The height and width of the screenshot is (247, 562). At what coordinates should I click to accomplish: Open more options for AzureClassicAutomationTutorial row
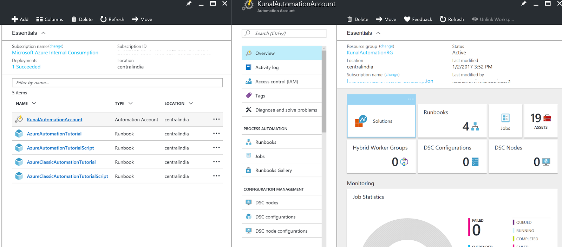point(216,162)
